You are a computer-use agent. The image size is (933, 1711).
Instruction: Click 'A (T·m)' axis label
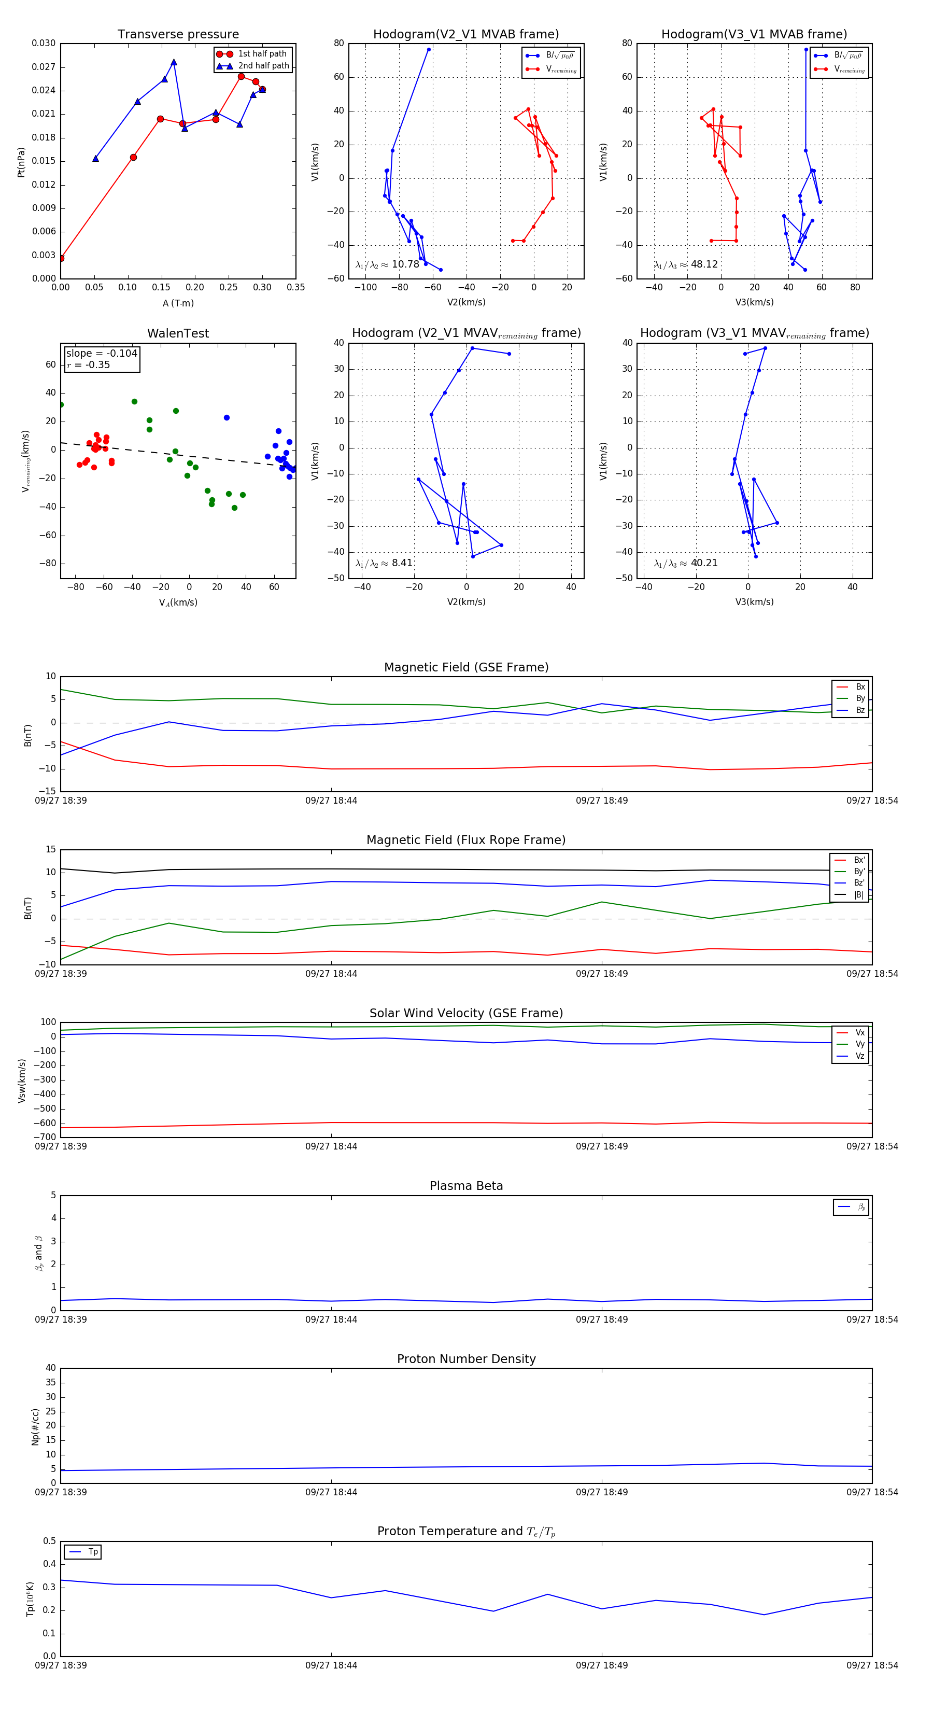[x=178, y=303]
